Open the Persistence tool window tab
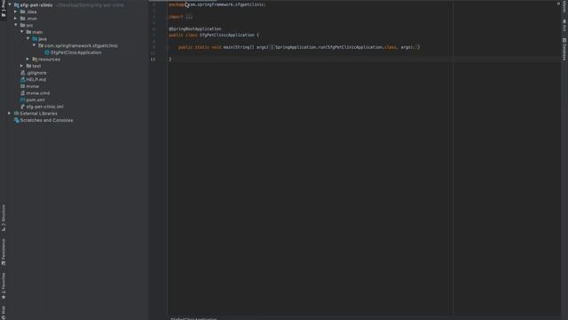The height and width of the screenshot is (320, 568). click(x=4, y=252)
